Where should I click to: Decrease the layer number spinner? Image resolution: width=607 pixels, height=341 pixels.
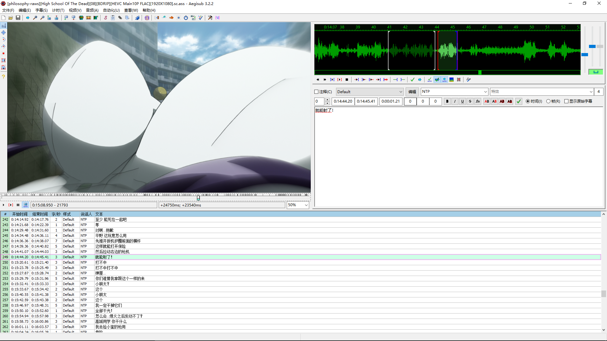point(327,103)
